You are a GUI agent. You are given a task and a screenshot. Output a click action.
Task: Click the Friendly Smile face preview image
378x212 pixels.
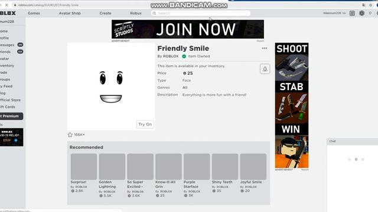tap(111, 87)
